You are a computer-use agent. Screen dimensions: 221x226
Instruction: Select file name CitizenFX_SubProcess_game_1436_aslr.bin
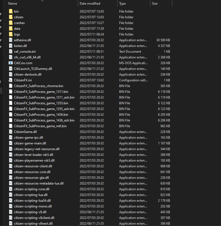coord(44,120)
